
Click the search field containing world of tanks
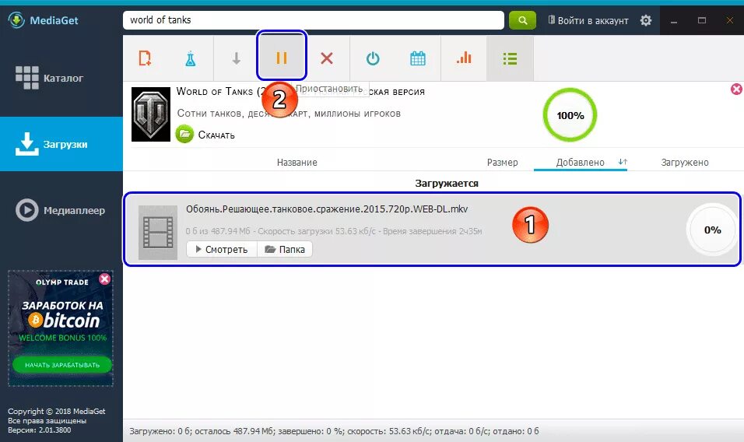313,20
